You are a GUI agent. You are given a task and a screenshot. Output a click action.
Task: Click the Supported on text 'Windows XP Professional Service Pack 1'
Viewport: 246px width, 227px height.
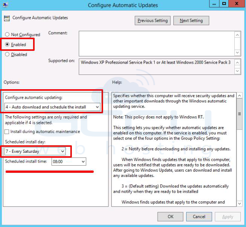coord(118,62)
